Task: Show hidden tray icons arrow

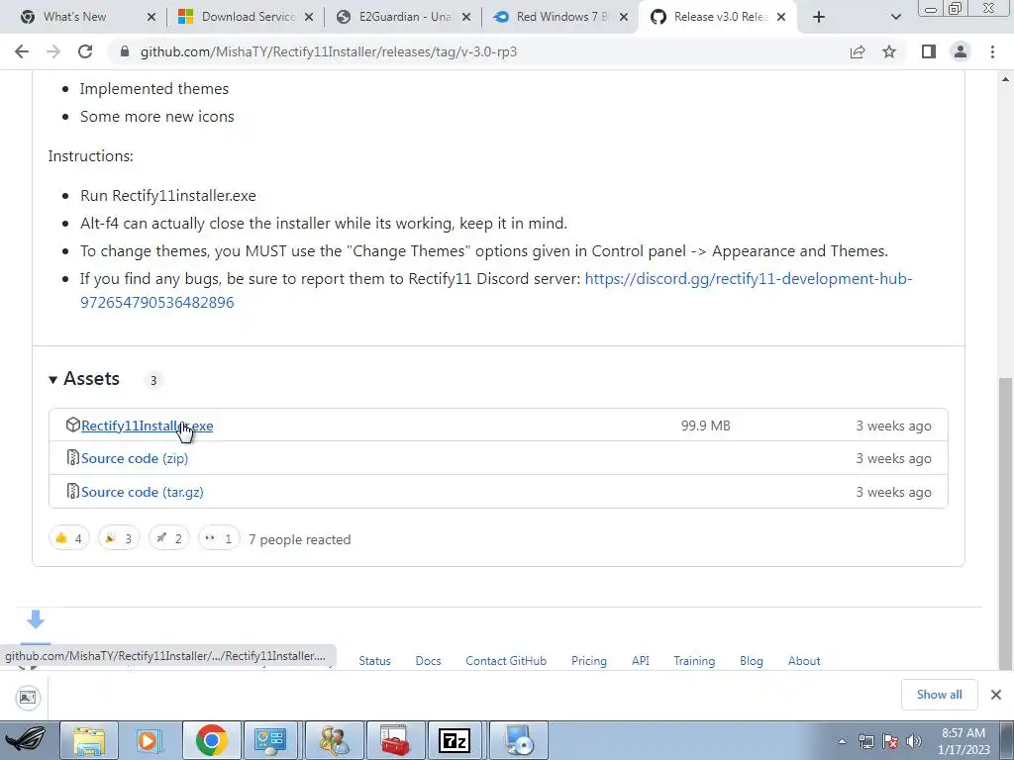Action: pyautogui.click(x=842, y=741)
